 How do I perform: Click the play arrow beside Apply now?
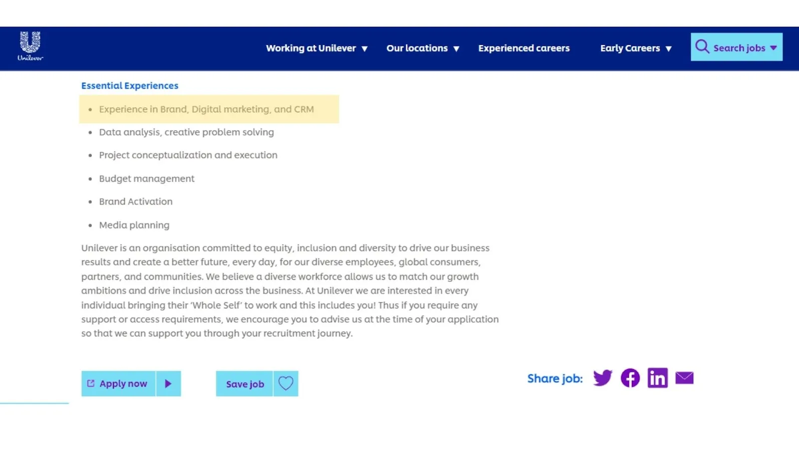tap(168, 383)
